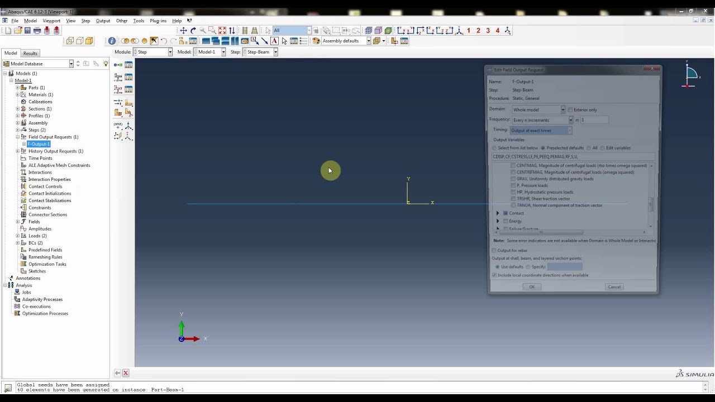Click the n increments value field

(594, 120)
